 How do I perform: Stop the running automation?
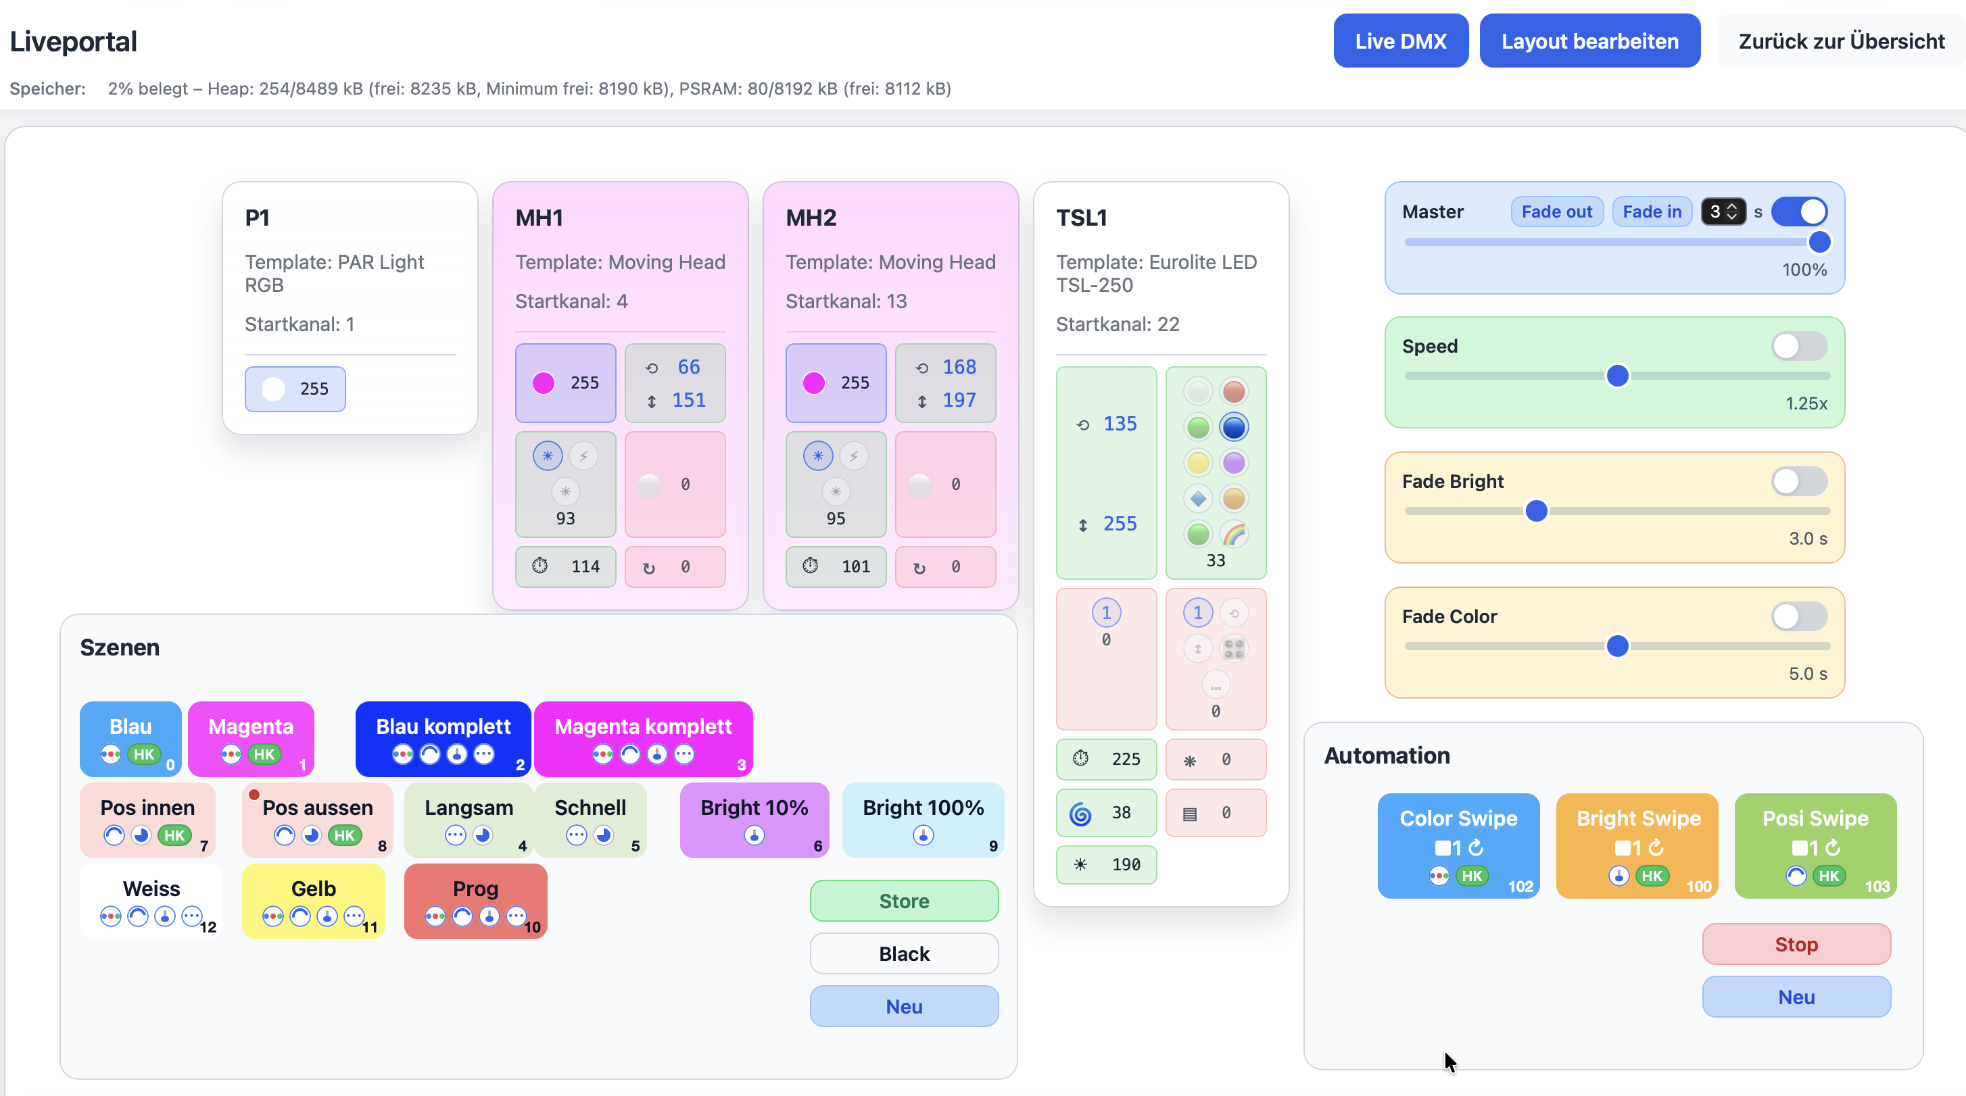(1796, 944)
